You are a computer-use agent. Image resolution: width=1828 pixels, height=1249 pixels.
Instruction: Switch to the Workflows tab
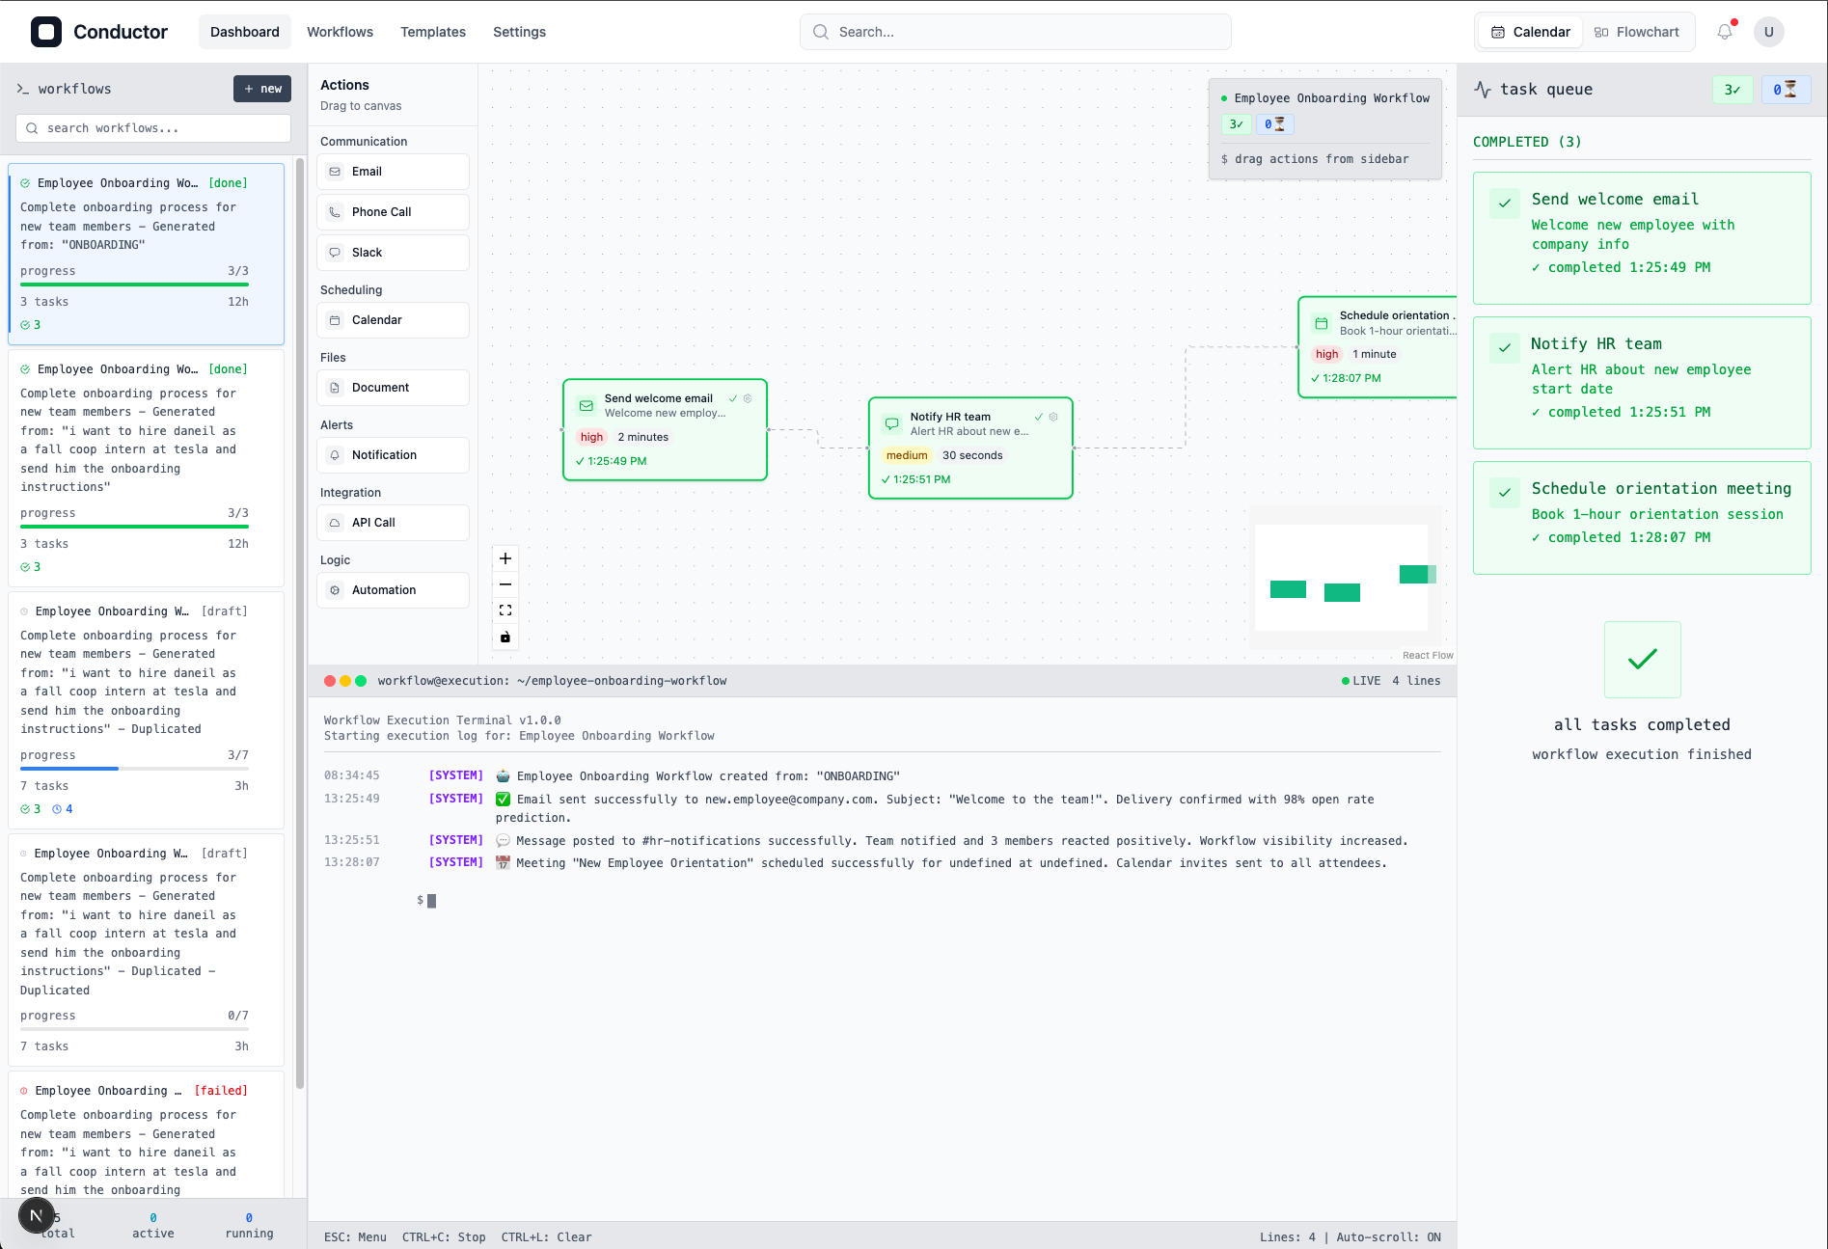[340, 31]
